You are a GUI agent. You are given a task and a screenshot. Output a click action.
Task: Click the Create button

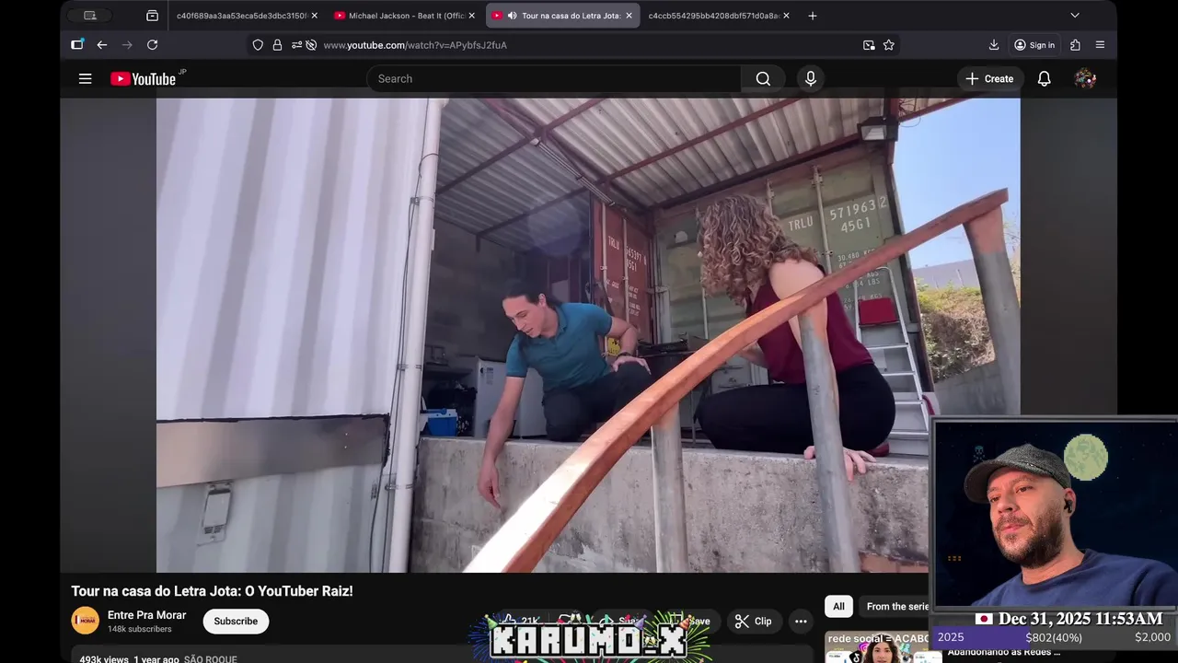click(x=989, y=78)
